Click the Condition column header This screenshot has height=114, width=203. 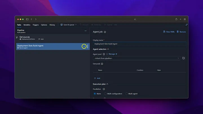140,70
